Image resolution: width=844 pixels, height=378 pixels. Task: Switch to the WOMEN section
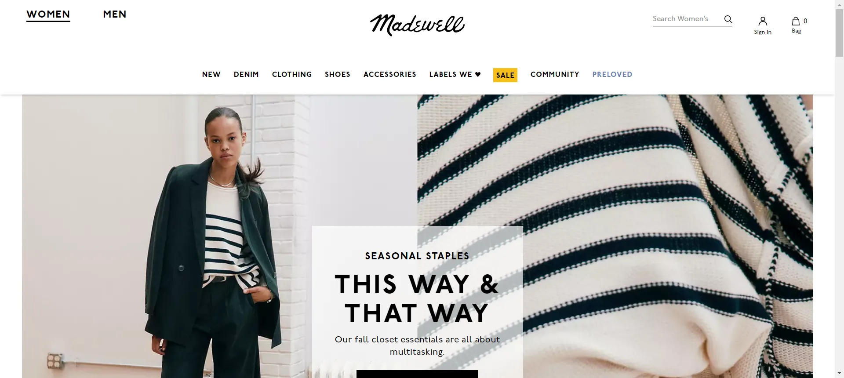48,15
